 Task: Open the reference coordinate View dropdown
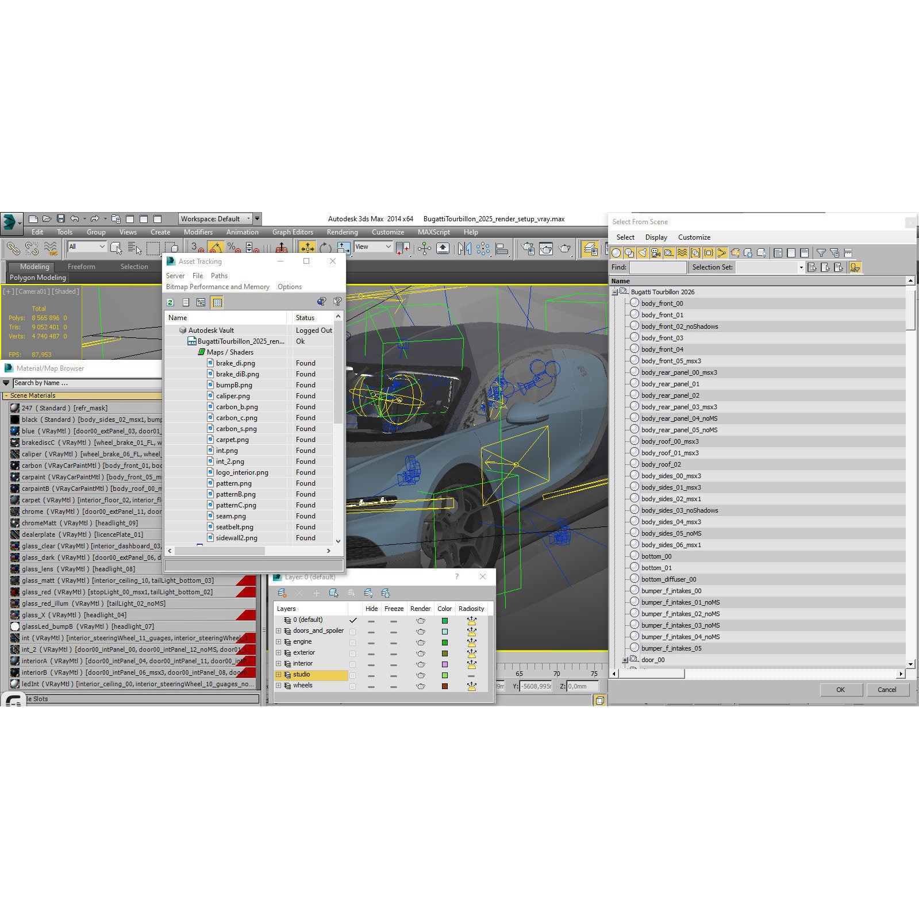pyautogui.click(x=373, y=247)
